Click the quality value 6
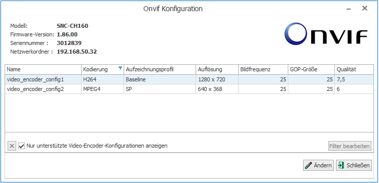Viewport: 379px width, 183px height. (354, 89)
